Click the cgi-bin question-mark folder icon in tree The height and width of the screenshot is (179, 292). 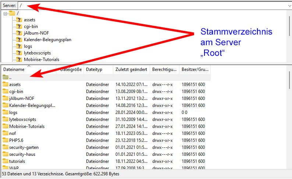tap(19, 26)
